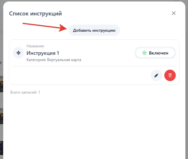Click the bottom-left background thumbnail
The image size is (188, 159).
pyautogui.click(x=1, y=148)
